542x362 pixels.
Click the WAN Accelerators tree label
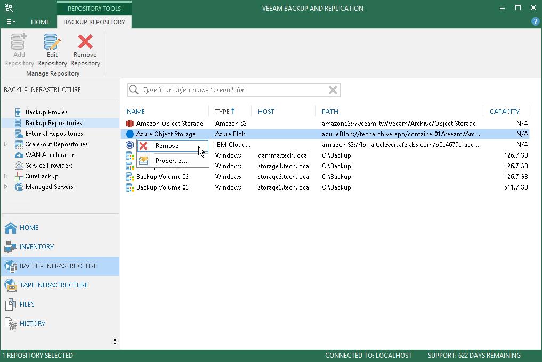tap(51, 155)
